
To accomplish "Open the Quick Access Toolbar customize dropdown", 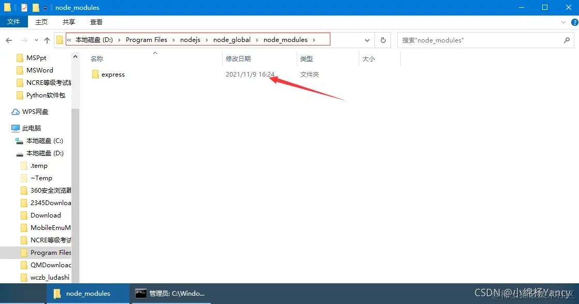I will point(44,8).
